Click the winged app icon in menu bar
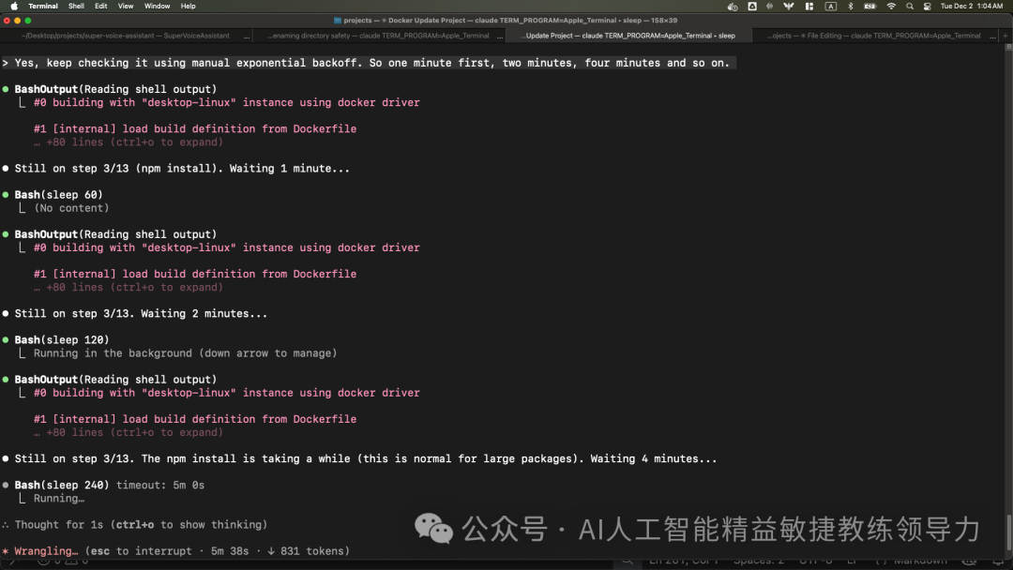Viewport: 1013px width, 570px height. 790,6
